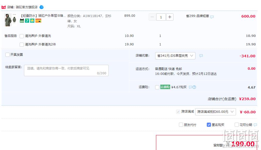This screenshot has width=261, height=150.
Task: Open the 跨店满减抵扣60.00元 dropdown
Action: [215, 112]
